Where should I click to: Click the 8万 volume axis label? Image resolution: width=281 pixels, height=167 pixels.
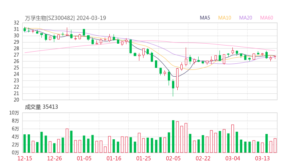(x=16, y=121)
